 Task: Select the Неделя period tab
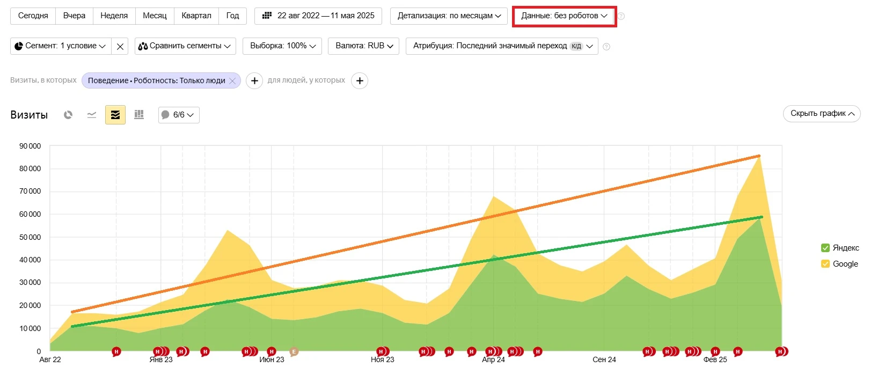[114, 16]
